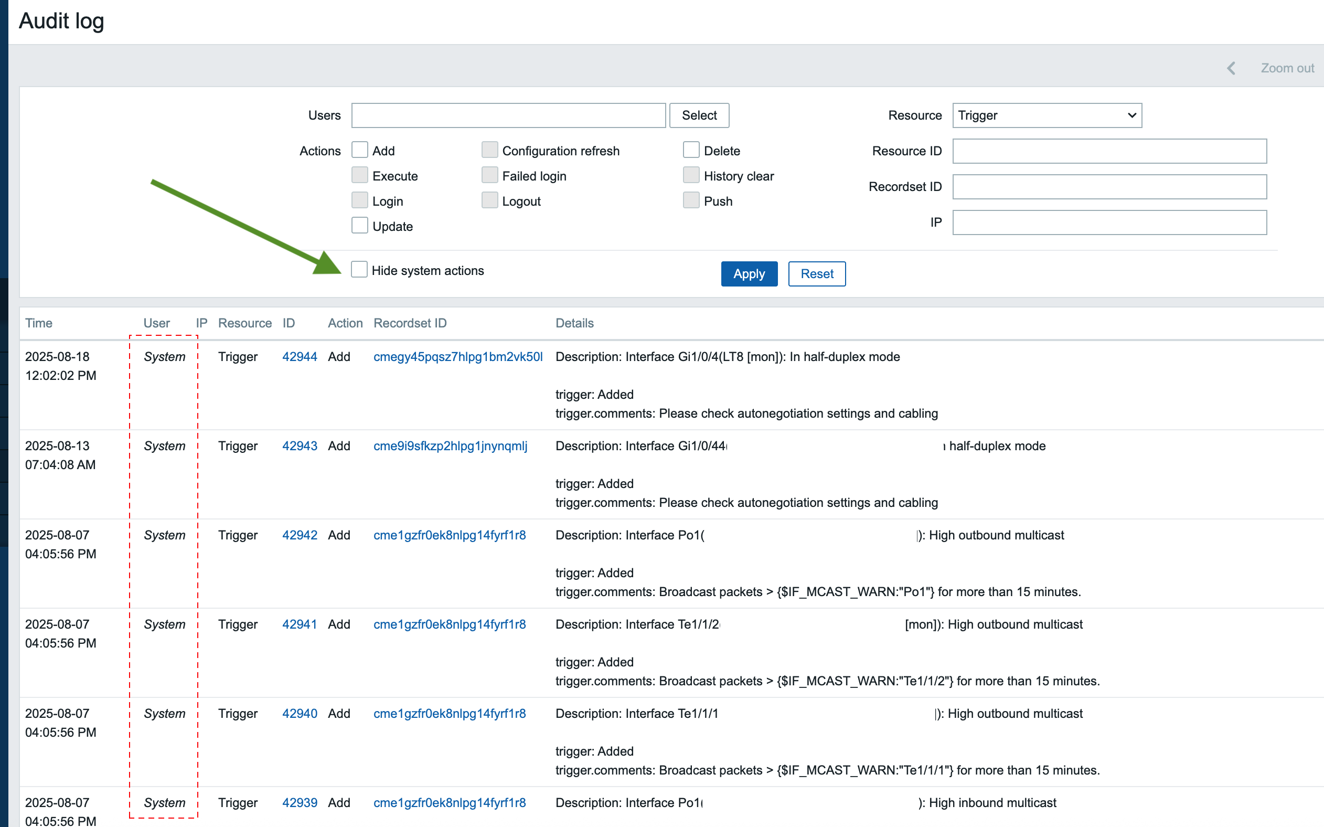The height and width of the screenshot is (827, 1324).
Task: Focus the IP filter field
Action: pos(1108,222)
